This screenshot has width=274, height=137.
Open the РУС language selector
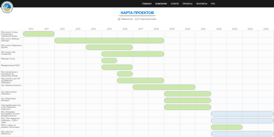(x=213, y=4)
